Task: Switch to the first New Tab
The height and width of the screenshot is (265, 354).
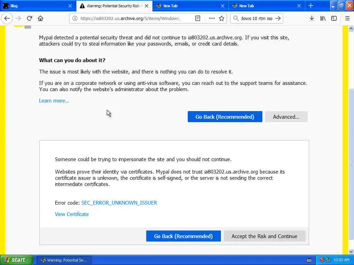Action: coord(190,6)
